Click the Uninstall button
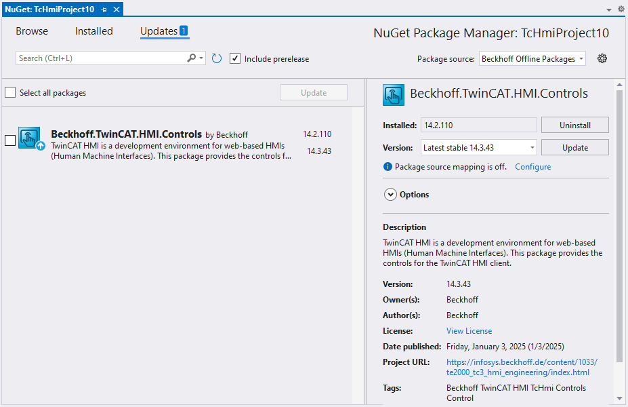This screenshot has width=628, height=407. pos(574,125)
